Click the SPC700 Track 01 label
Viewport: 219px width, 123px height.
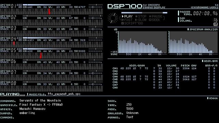tap(8, 6)
